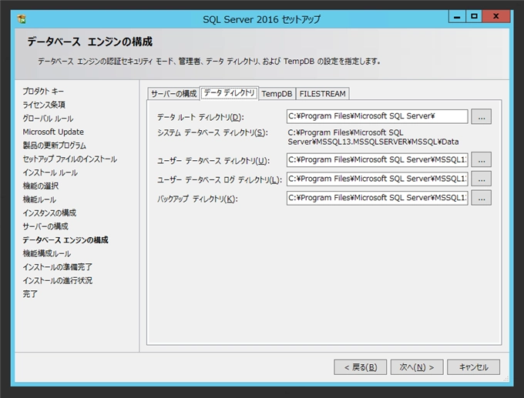The width and height of the screenshot is (524, 398).
Task: Cancel setup with キャンセル button
Action: click(x=474, y=367)
